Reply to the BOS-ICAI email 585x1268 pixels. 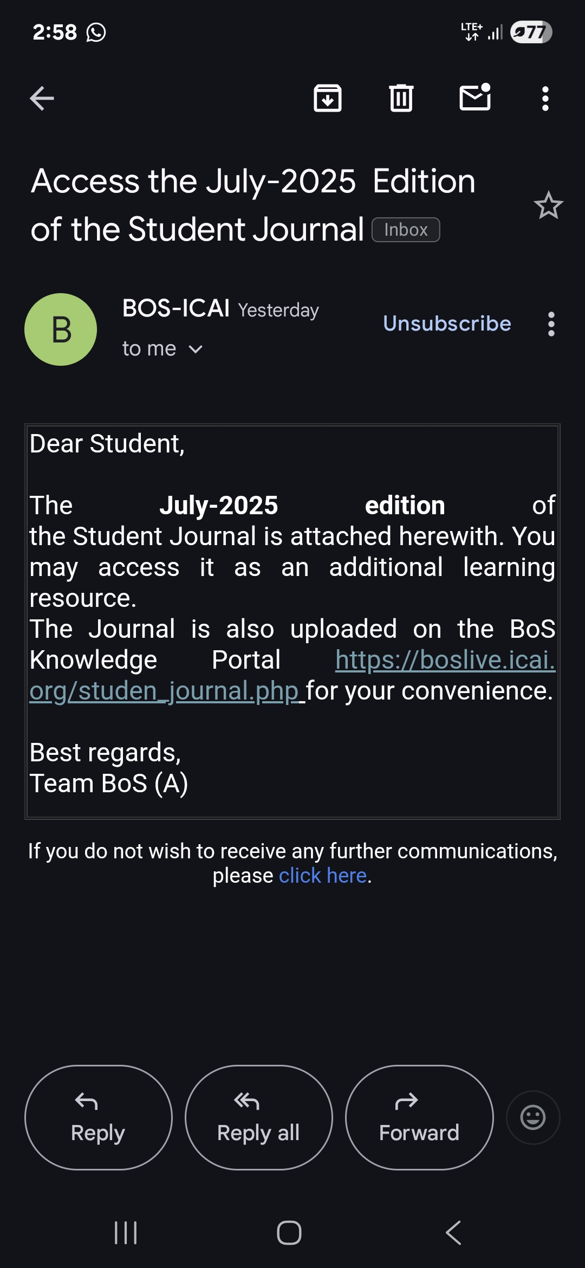(99, 1117)
